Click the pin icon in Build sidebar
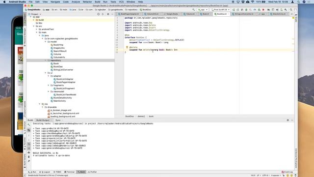This screenshot has width=314, height=177. coord(29,161)
